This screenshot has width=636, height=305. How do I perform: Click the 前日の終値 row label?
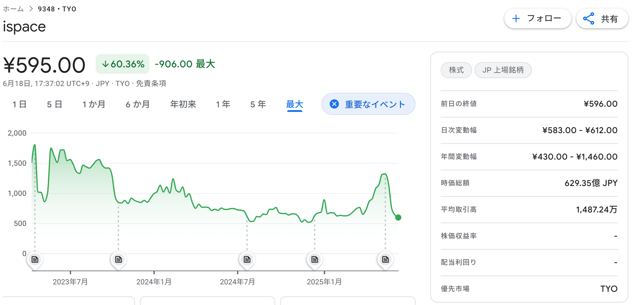[x=459, y=104]
